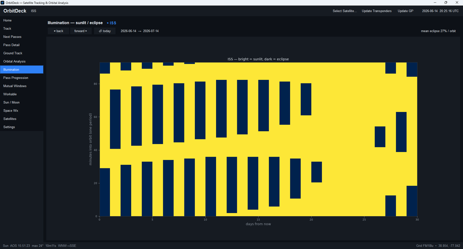Image resolution: width=463 pixels, height=249 pixels.
Task: Click the small eclipse bar near day 26
Action: pyautogui.click(x=380, y=137)
